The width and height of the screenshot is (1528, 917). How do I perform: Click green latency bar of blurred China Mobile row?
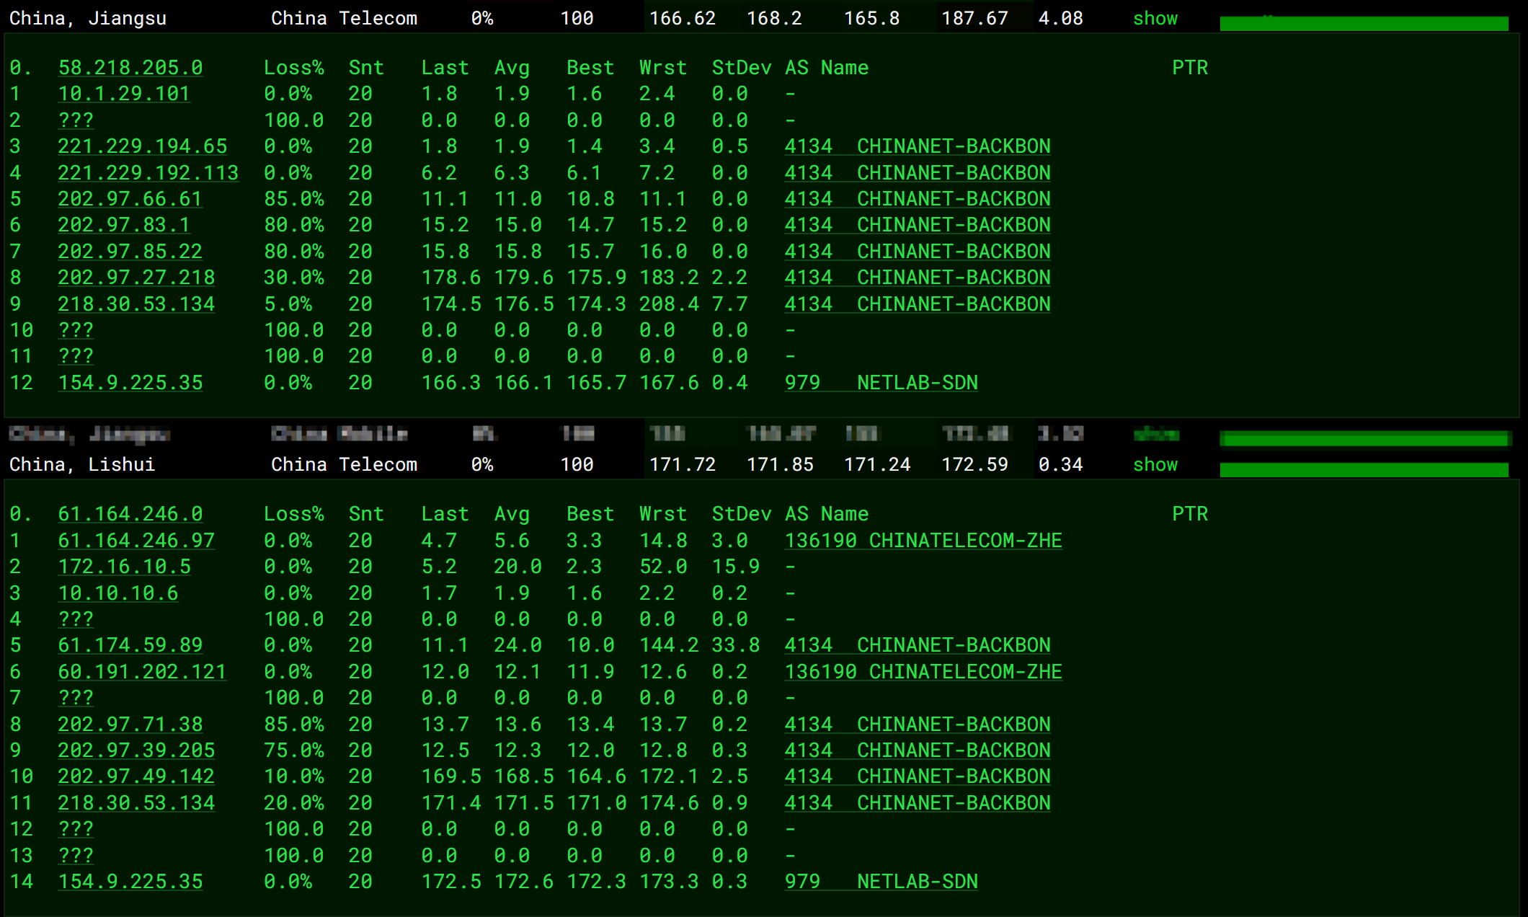(x=1364, y=439)
